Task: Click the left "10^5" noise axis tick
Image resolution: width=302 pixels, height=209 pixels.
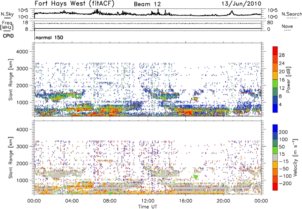Action: coord(23,11)
